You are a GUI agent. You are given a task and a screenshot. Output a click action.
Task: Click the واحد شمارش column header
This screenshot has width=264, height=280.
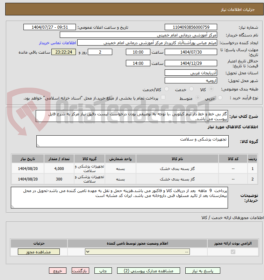120,159
